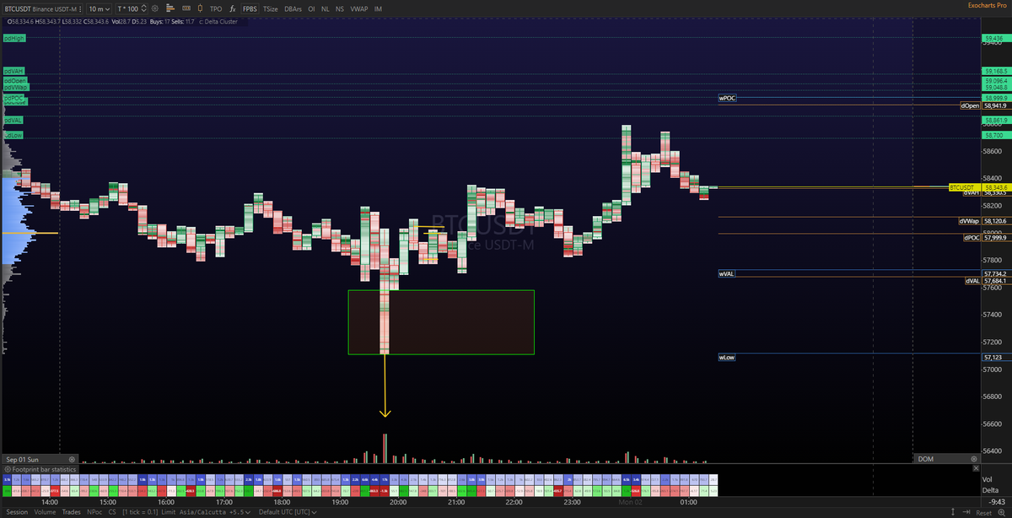Click the jump-to-latest-bar arrow icon
This screenshot has width=1012, height=518.
(x=966, y=511)
